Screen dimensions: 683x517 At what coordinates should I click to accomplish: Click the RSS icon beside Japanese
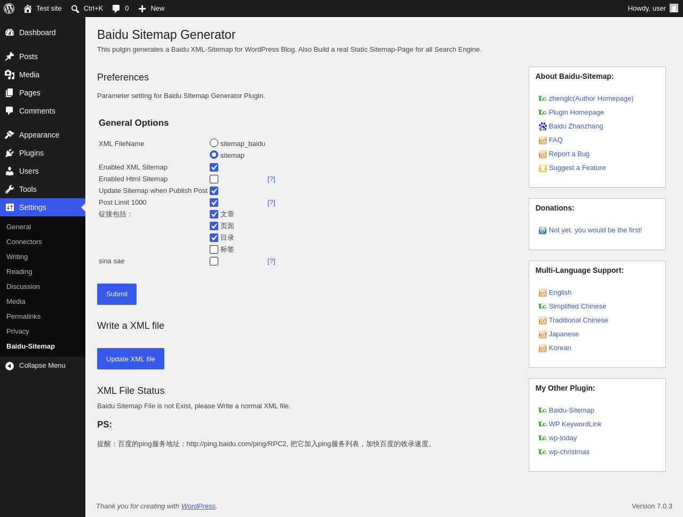[543, 334]
